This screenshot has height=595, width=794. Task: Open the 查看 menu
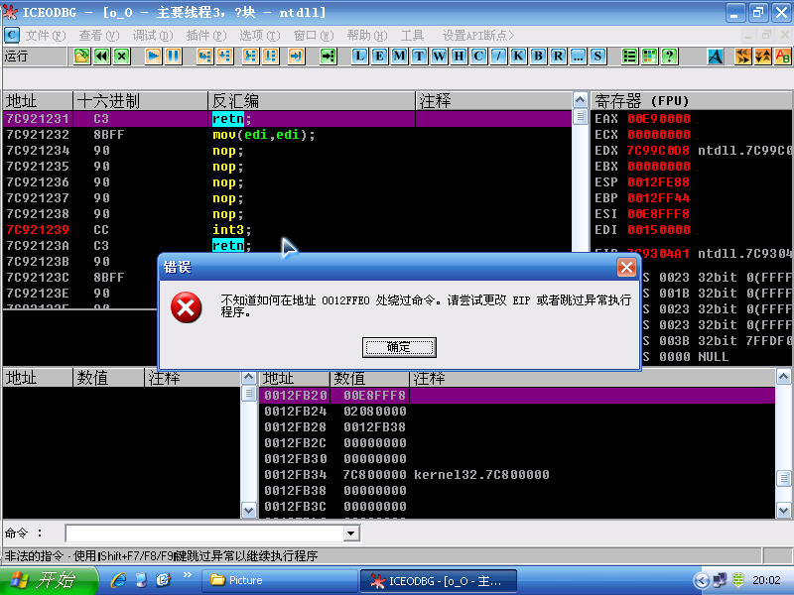98,36
